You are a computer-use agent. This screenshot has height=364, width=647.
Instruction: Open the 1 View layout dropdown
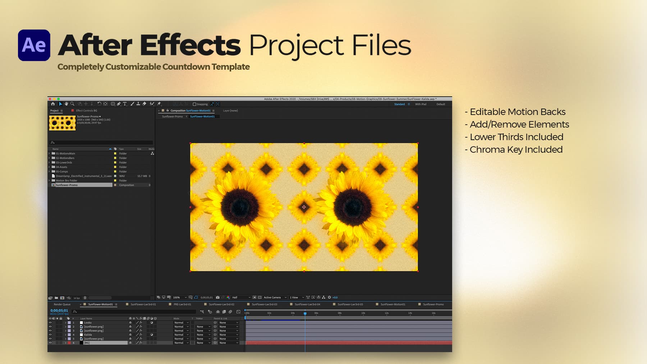pyautogui.click(x=297, y=298)
